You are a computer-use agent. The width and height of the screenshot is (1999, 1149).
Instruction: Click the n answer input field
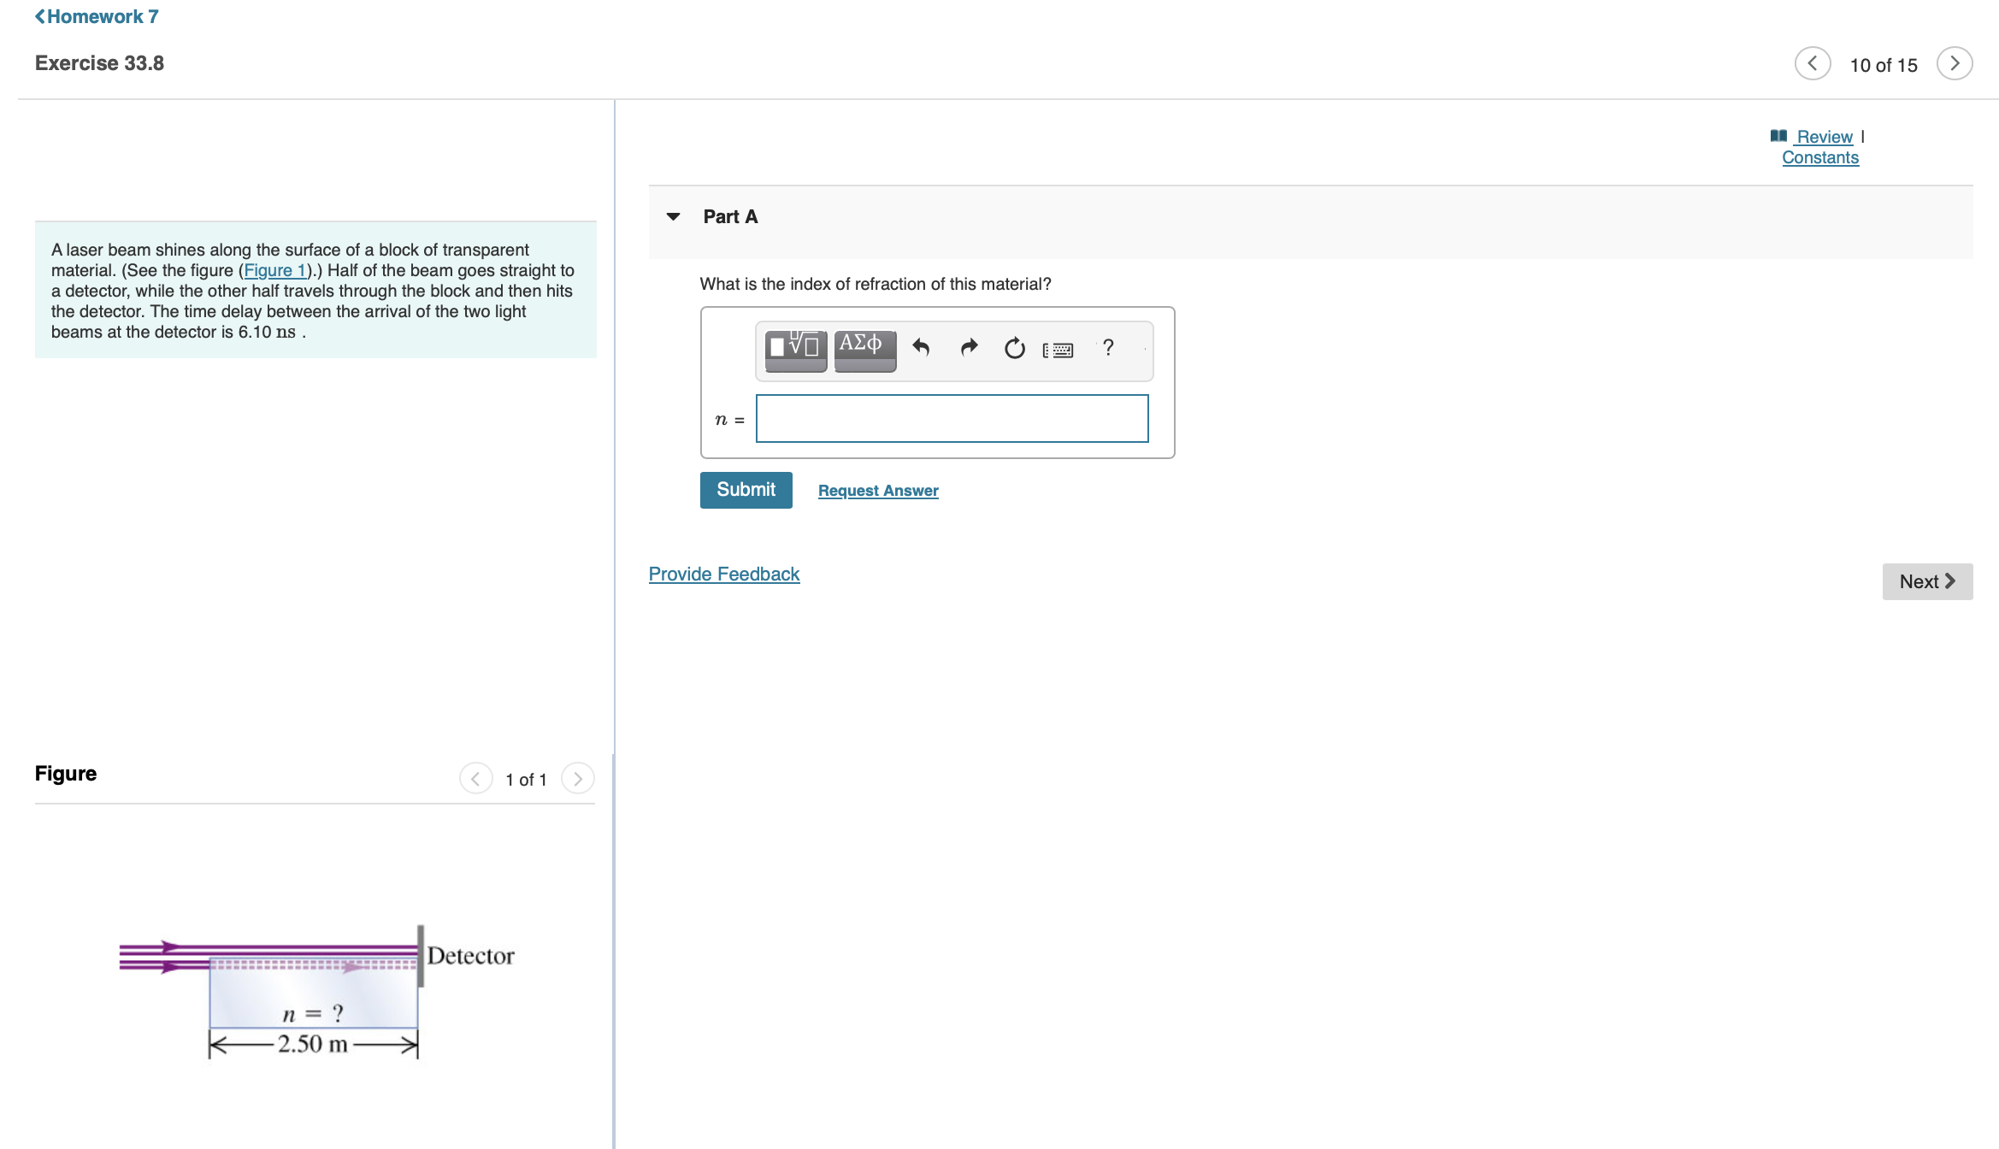pyautogui.click(x=952, y=419)
